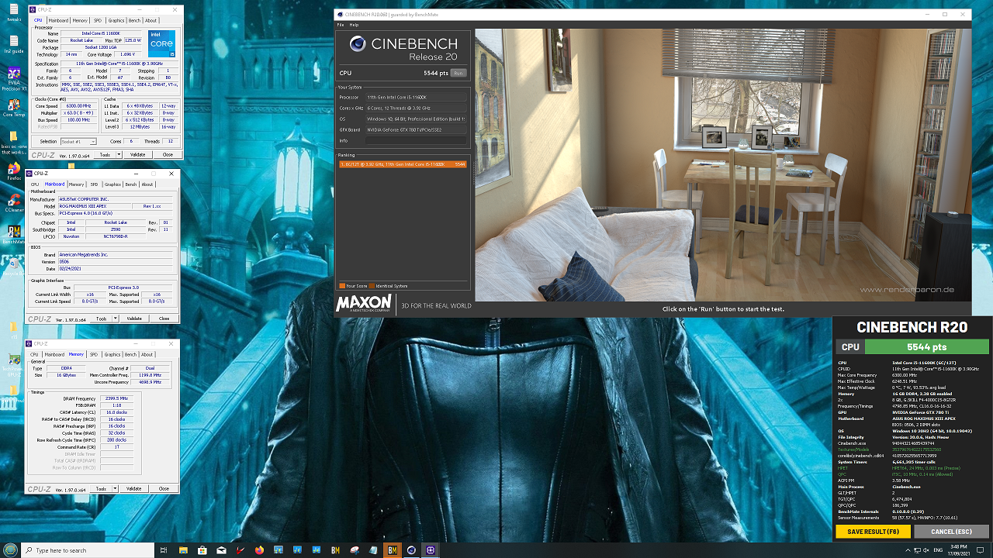Switch to CPU-Z purple taskbar icon
Viewport: 993px width, 558px height.
click(431, 550)
